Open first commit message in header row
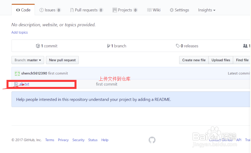Image resolution: width=251 pixels, height=153 pixels. [58, 73]
